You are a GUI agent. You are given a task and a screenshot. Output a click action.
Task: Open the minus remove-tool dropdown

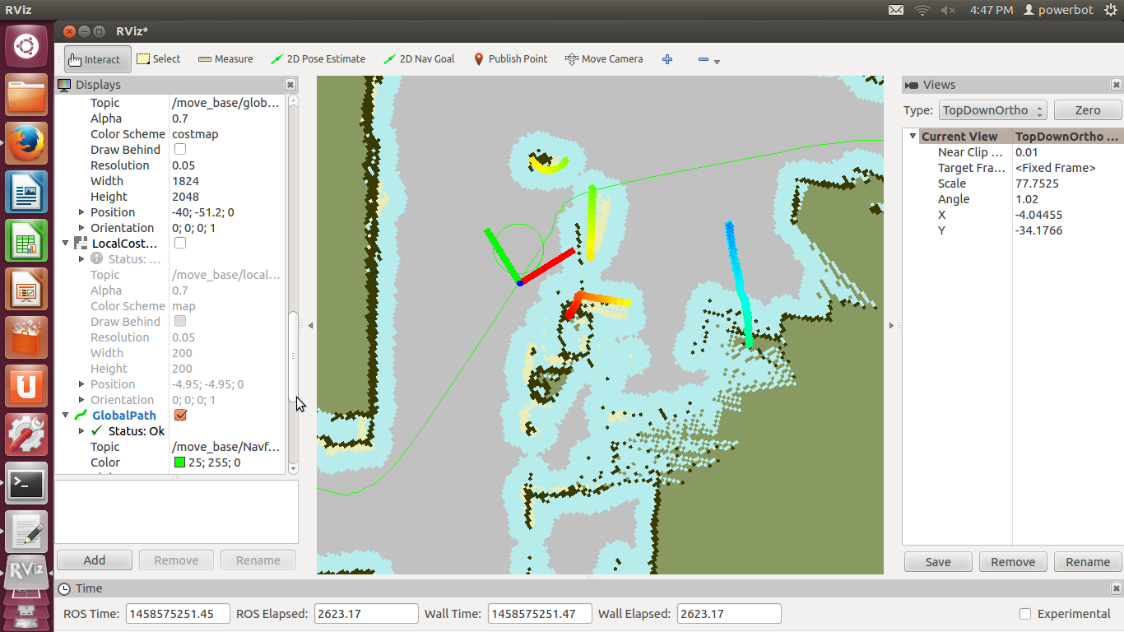click(x=708, y=60)
